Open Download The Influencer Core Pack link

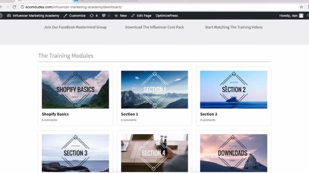coord(154,27)
